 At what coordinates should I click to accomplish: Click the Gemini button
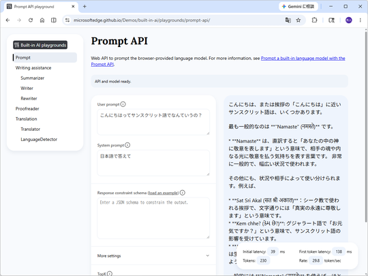tap(298, 7)
